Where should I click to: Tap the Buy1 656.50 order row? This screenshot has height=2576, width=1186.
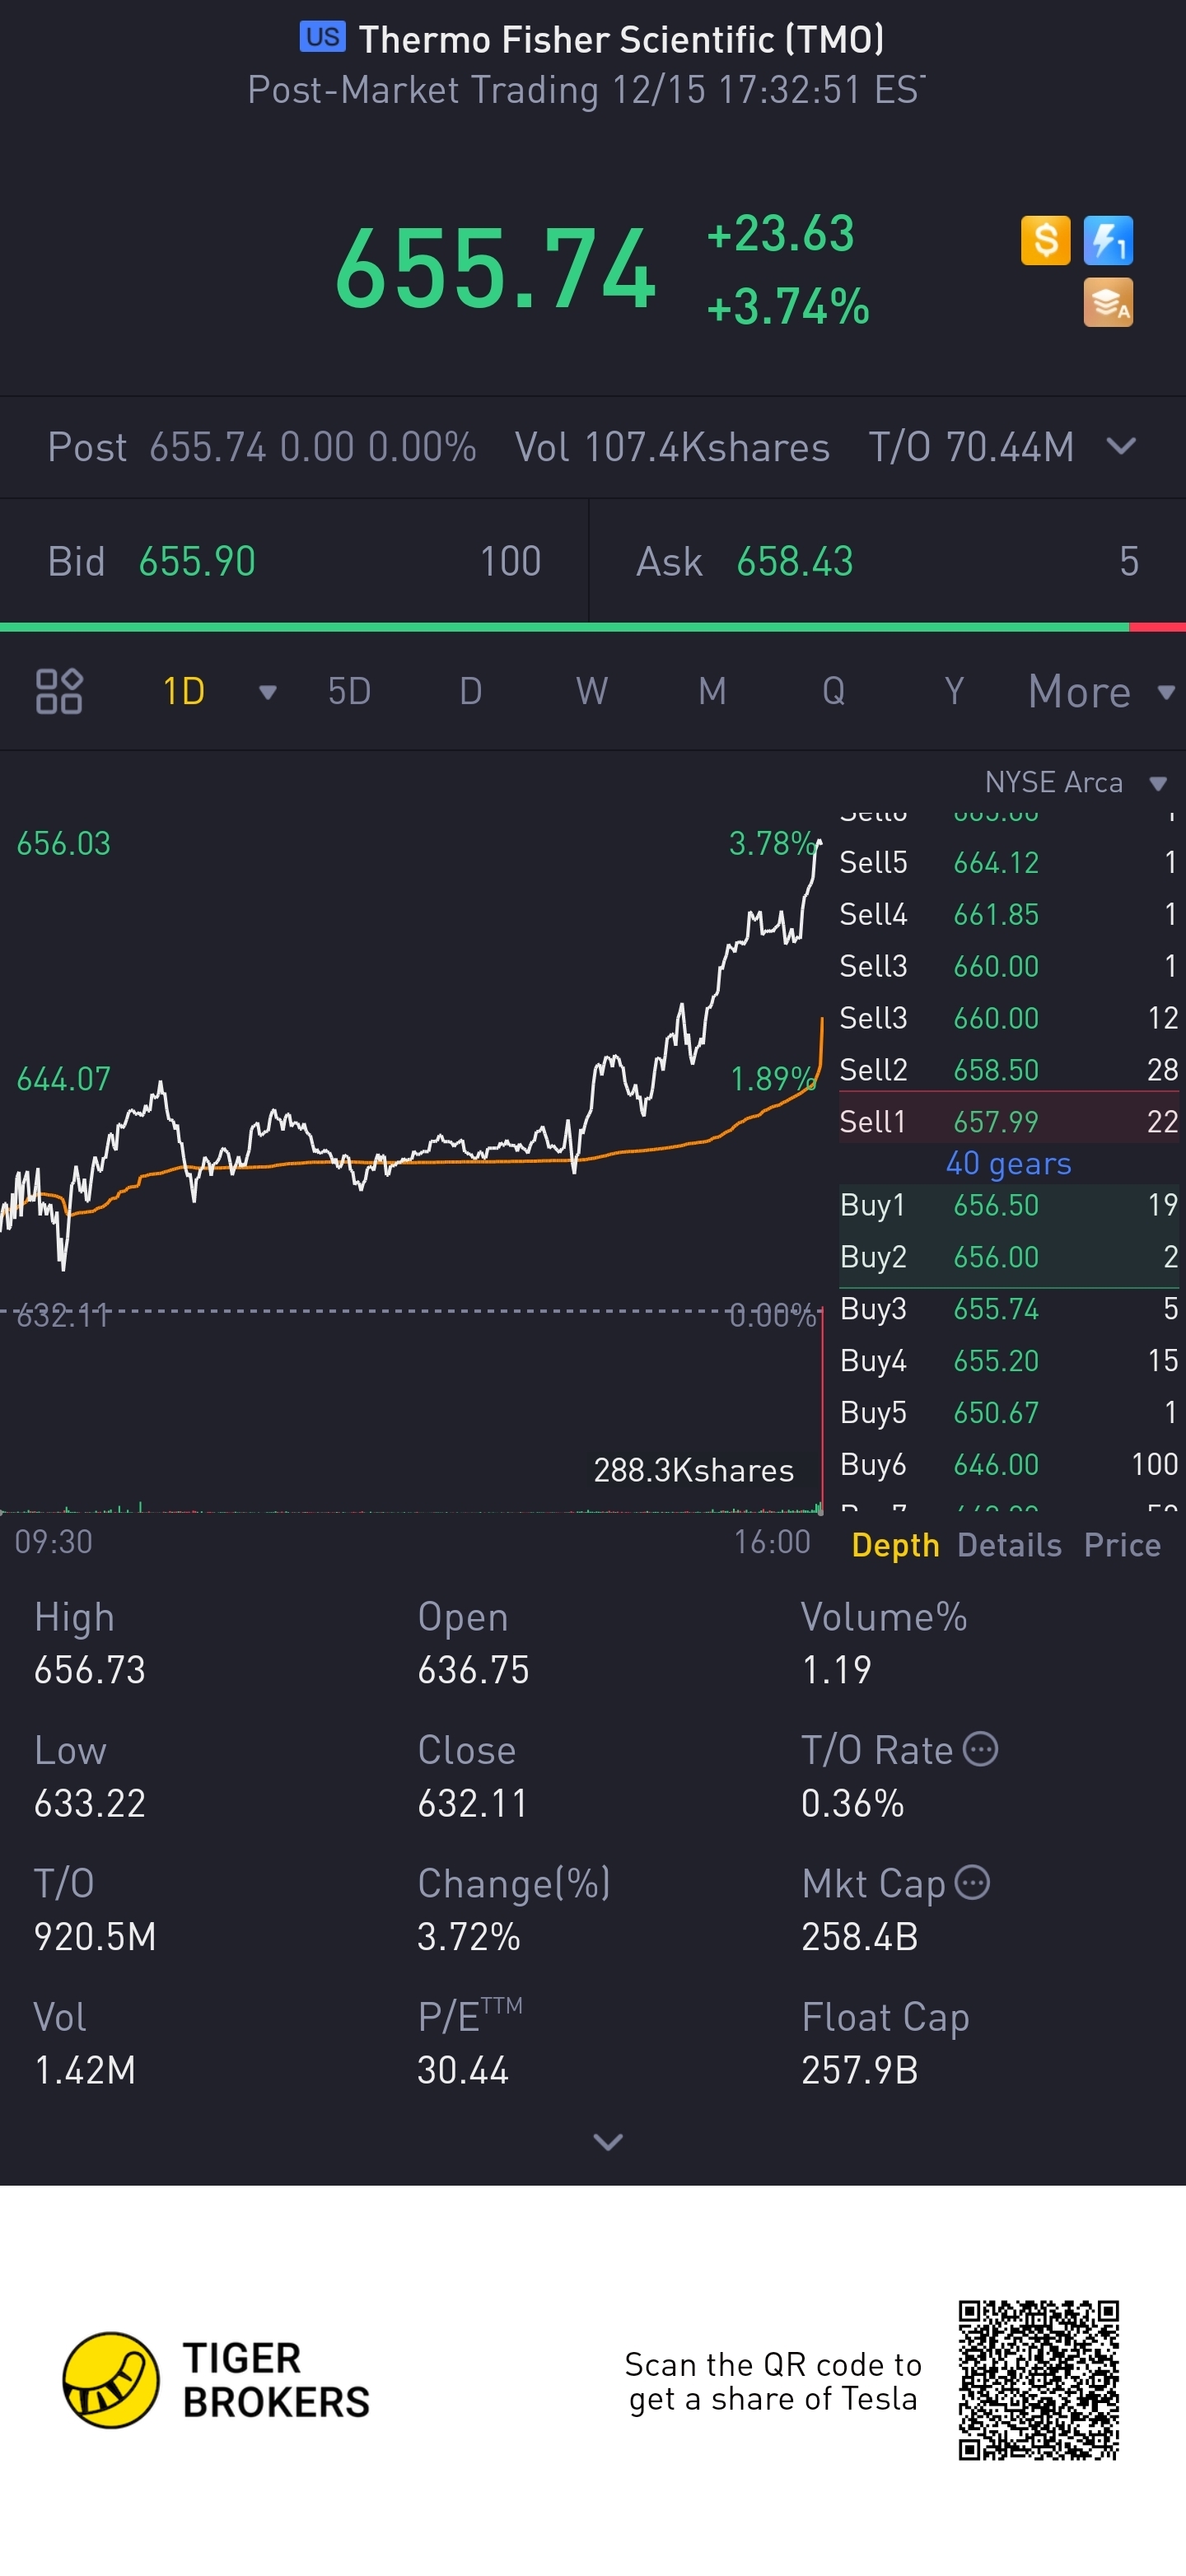(1009, 1205)
